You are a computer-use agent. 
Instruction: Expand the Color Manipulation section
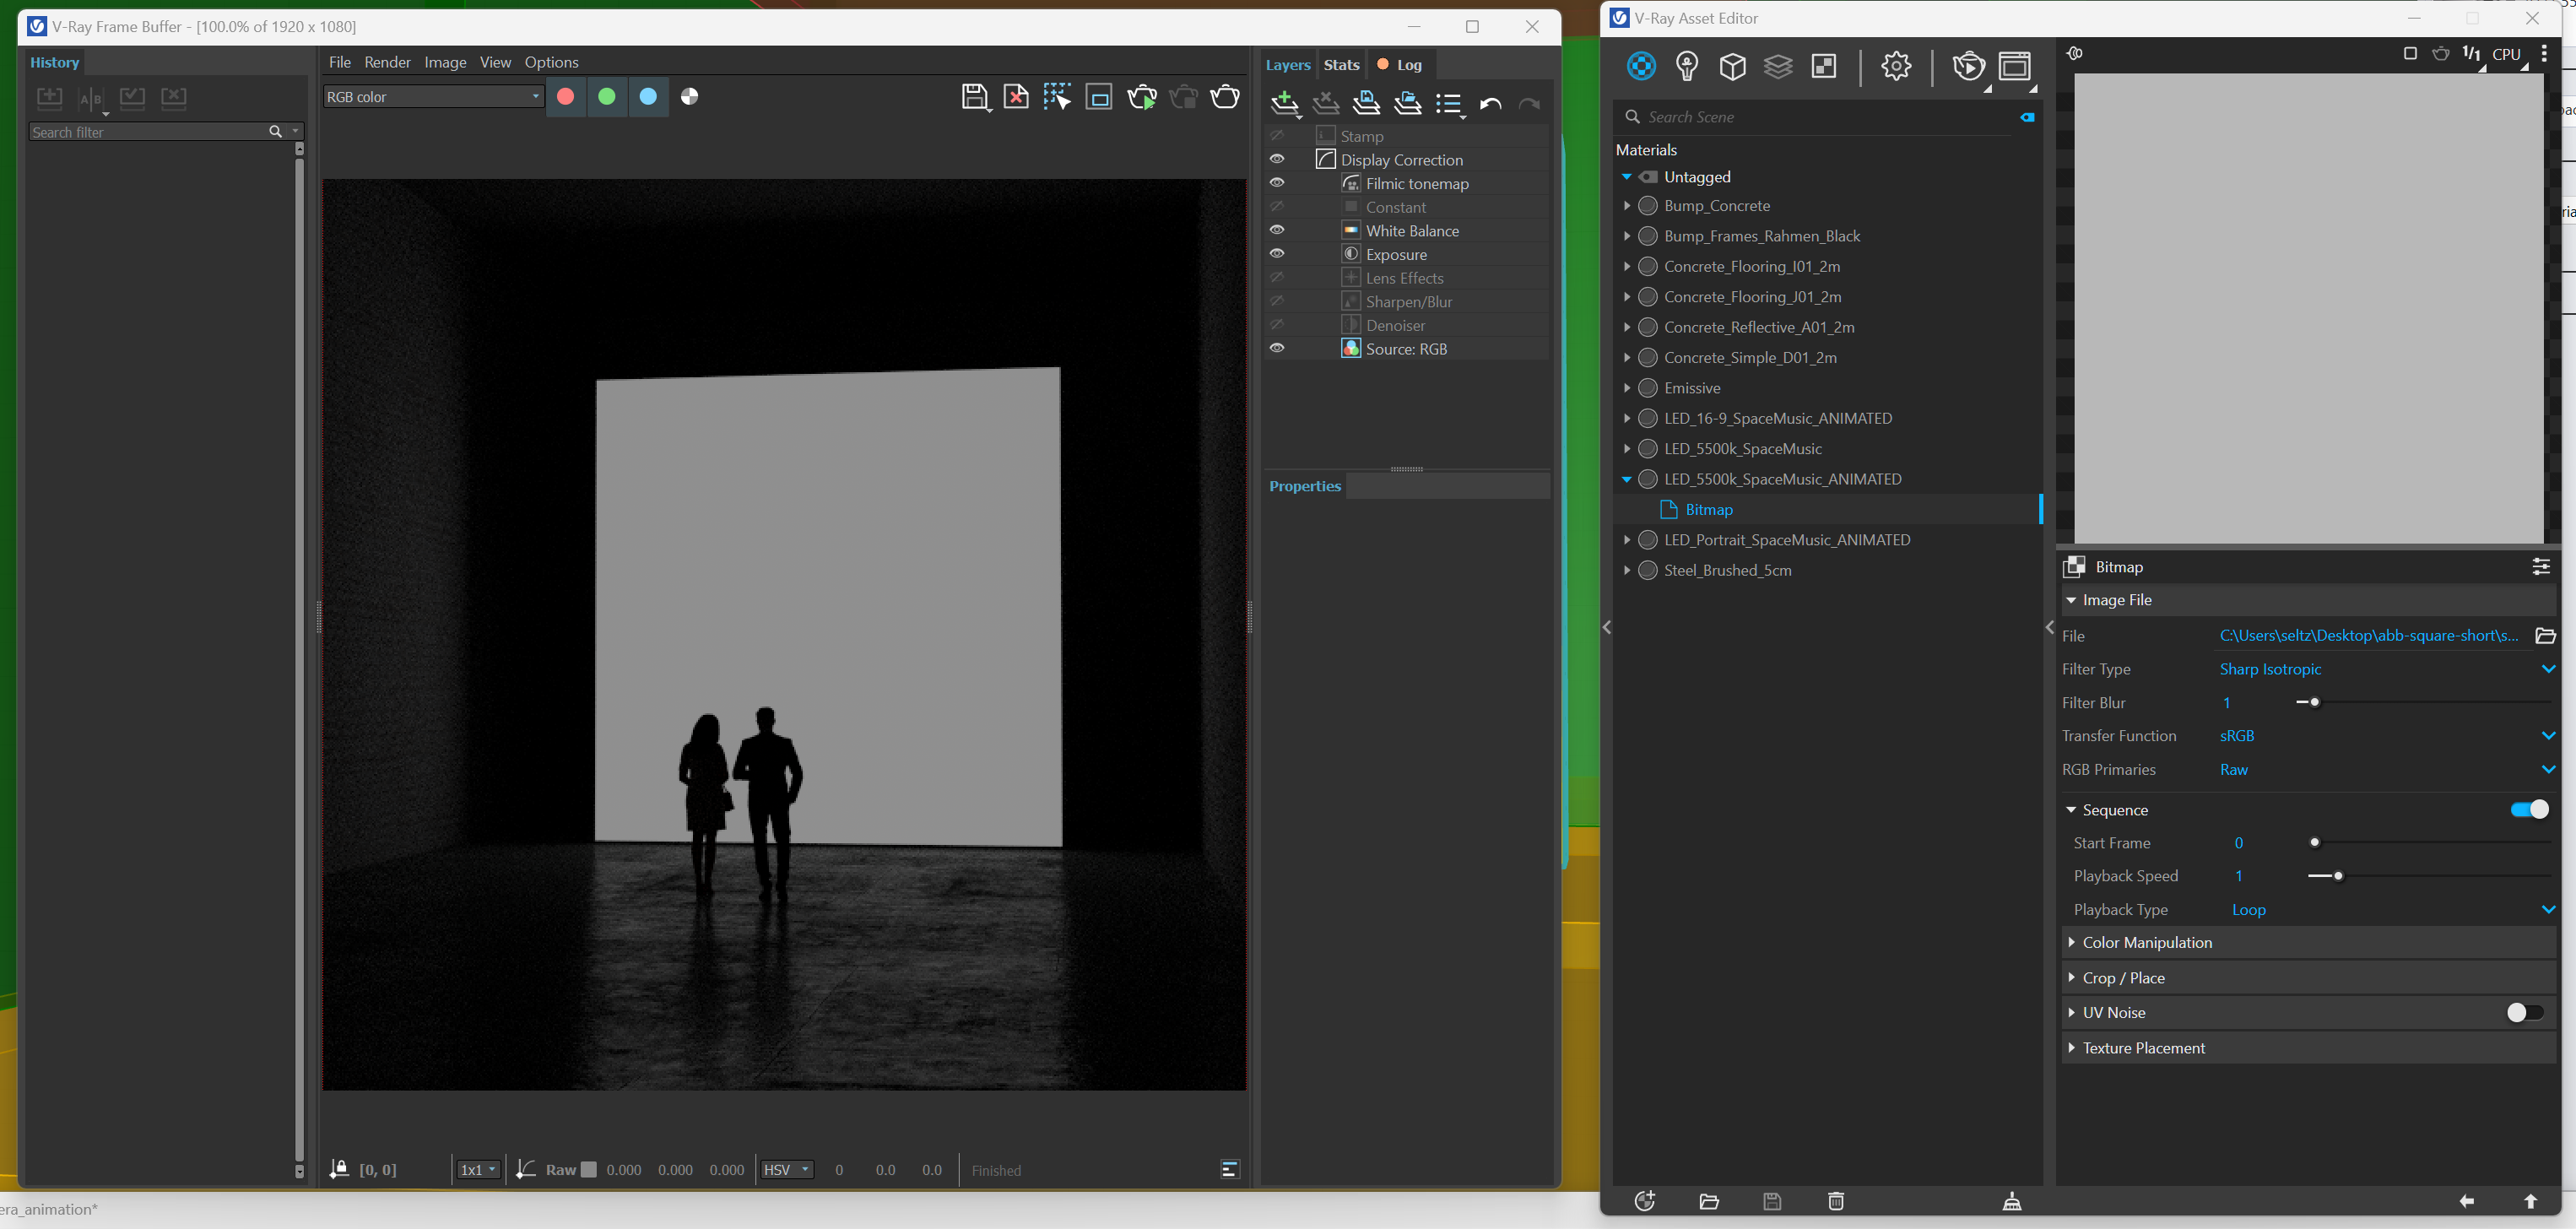(2309, 943)
